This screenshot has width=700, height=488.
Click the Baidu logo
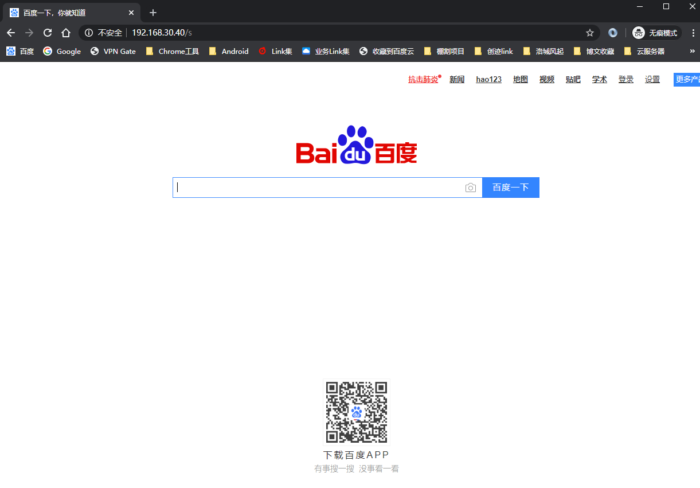(x=357, y=145)
